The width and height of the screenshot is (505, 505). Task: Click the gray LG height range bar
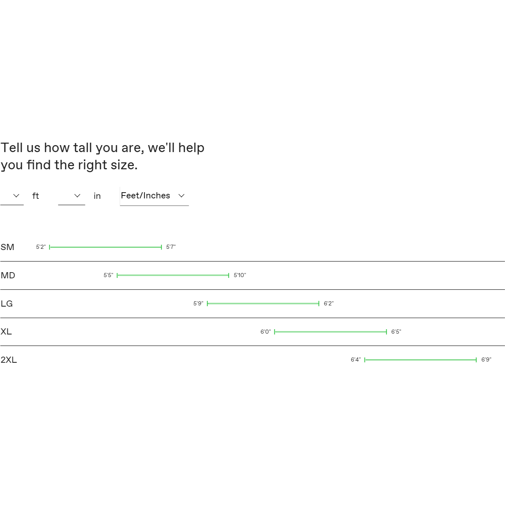click(263, 304)
